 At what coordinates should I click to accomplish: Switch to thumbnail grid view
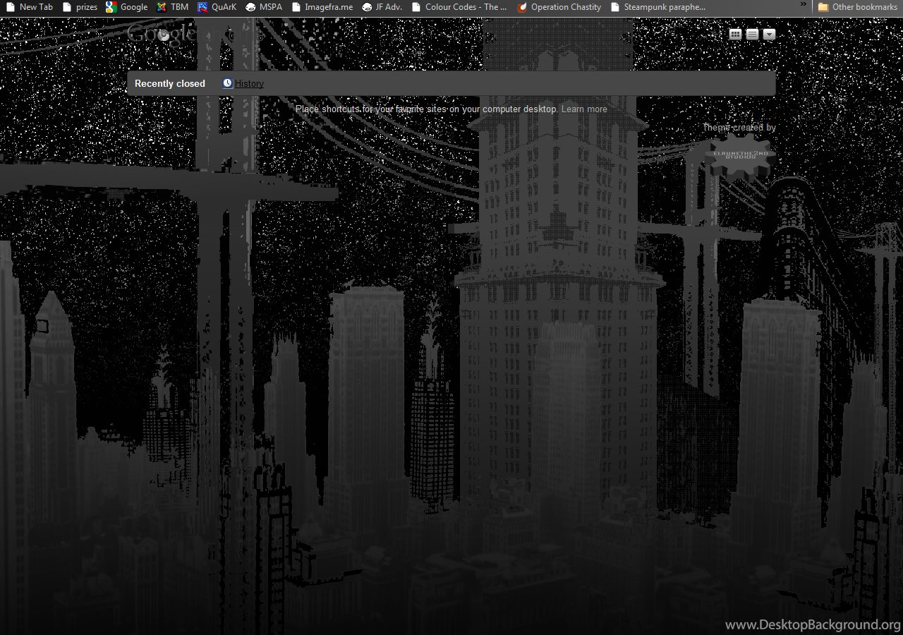tap(735, 34)
